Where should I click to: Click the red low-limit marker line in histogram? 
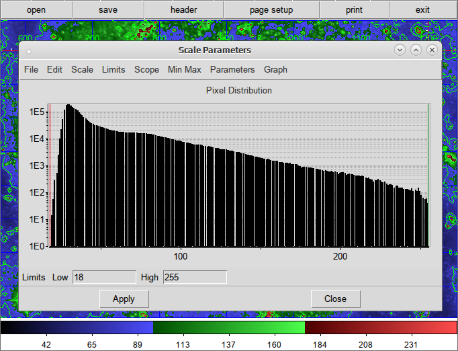point(50,175)
